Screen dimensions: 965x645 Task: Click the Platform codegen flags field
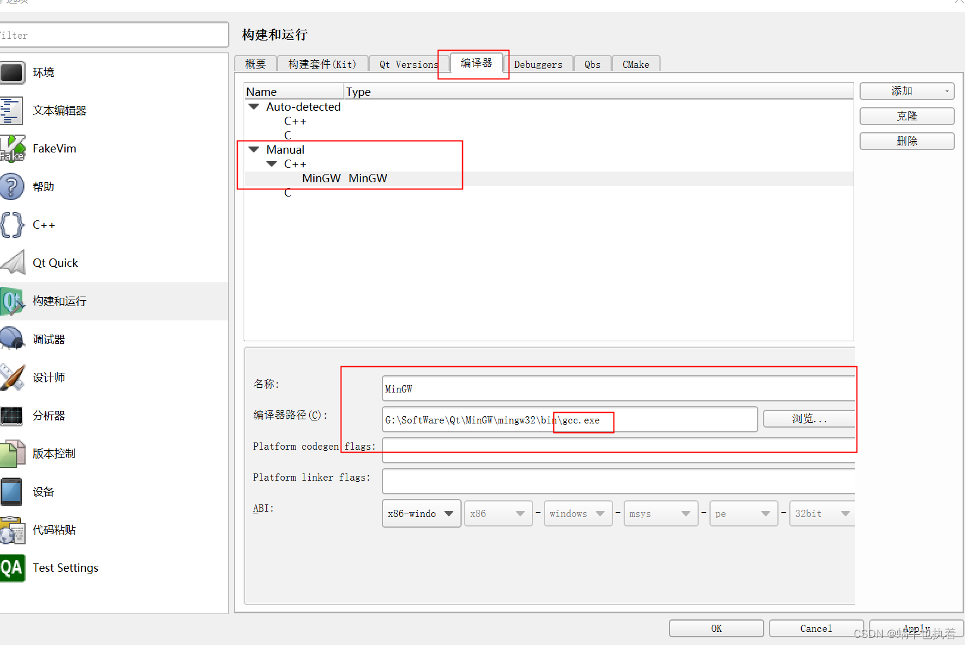pos(618,450)
